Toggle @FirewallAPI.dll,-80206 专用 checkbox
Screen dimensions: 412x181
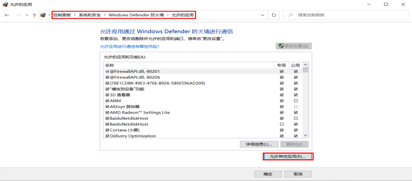click(282, 77)
